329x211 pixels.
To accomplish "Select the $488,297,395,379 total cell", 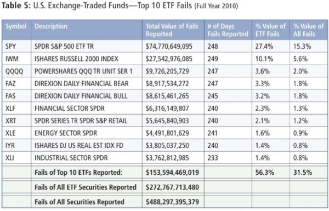I will (x=172, y=202).
